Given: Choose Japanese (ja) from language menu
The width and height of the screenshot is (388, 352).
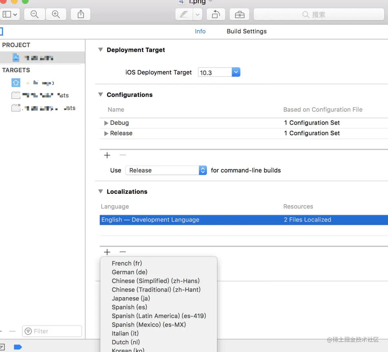Looking at the screenshot, I should (159, 298).
